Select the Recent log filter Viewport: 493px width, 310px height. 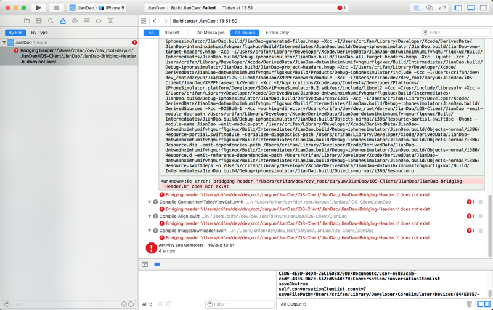(x=172, y=33)
